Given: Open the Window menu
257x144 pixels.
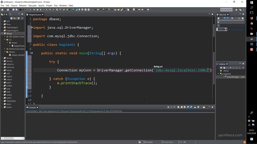Looking at the screenshot, I should [63, 6].
